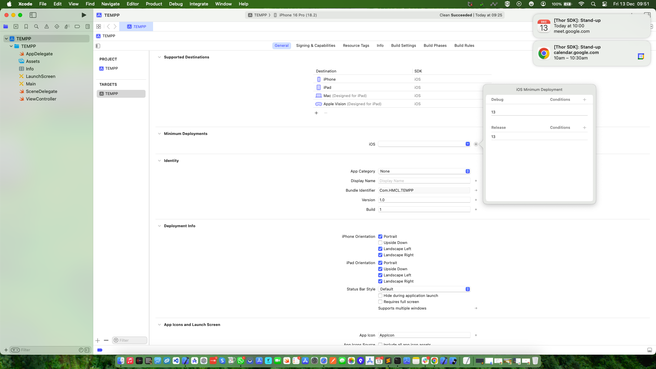Open the Bookmark navigator
This screenshot has width=656, height=369.
(26, 26)
